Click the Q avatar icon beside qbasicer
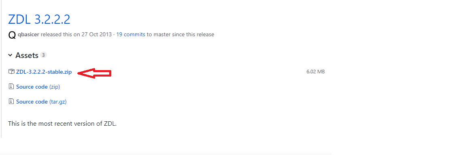This screenshot has height=162, width=473. tap(12, 35)
